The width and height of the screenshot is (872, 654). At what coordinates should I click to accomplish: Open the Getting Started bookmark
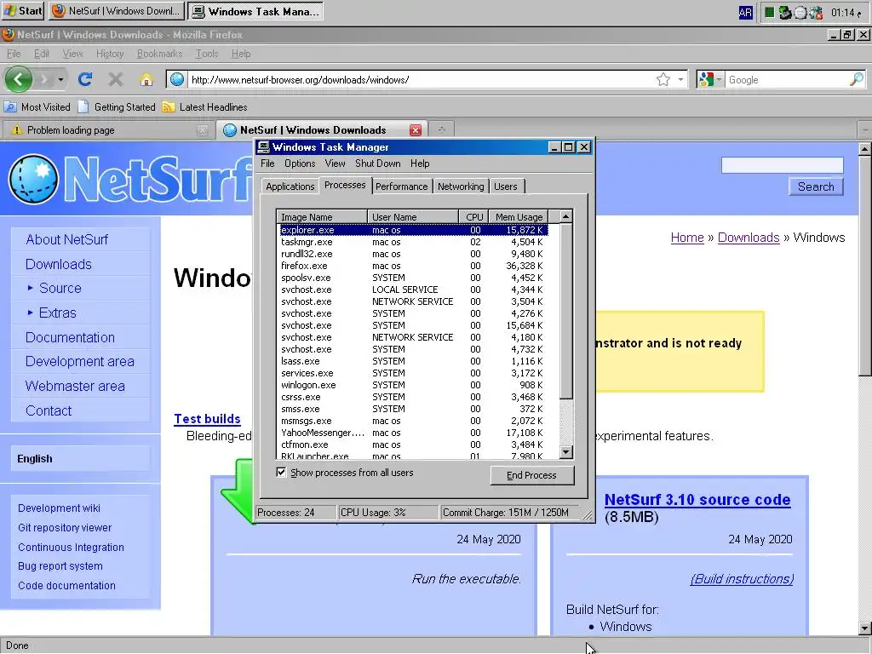click(118, 106)
